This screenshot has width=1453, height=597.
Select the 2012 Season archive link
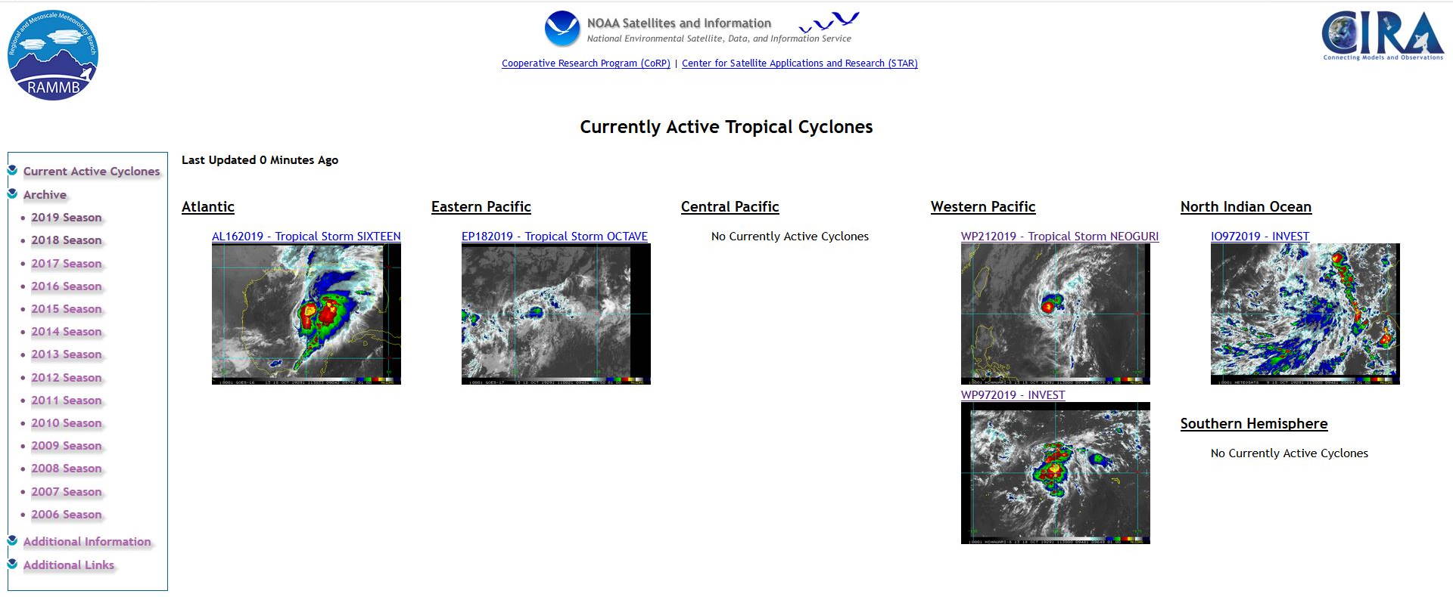tap(67, 378)
